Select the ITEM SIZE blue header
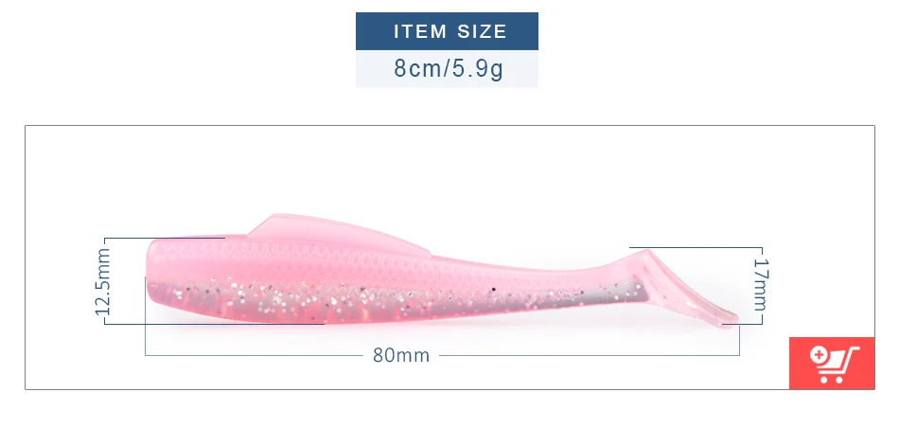The width and height of the screenshot is (899, 428). coord(448,31)
